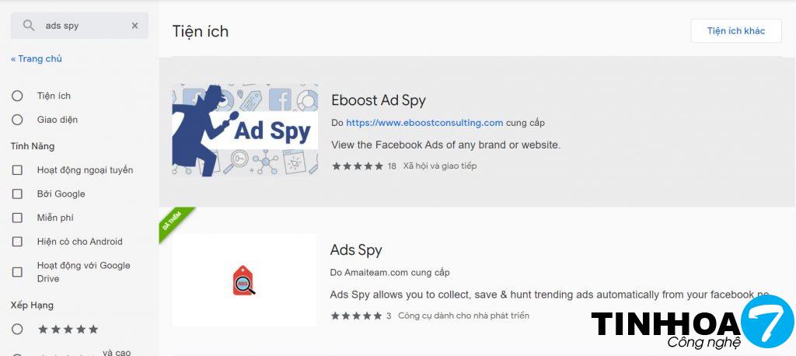796x356 pixels.
Task: Check the Bởi Google filter
Action: [x=17, y=194]
